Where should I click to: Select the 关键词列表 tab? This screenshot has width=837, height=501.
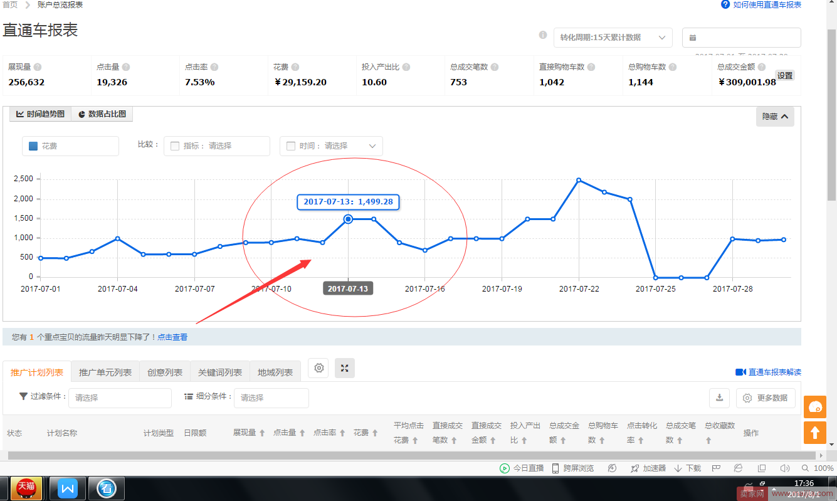pos(220,372)
